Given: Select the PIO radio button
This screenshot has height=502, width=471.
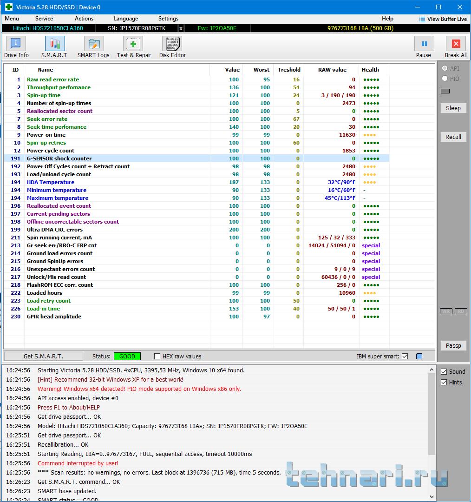Looking at the screenshot, I should [445, 79].
